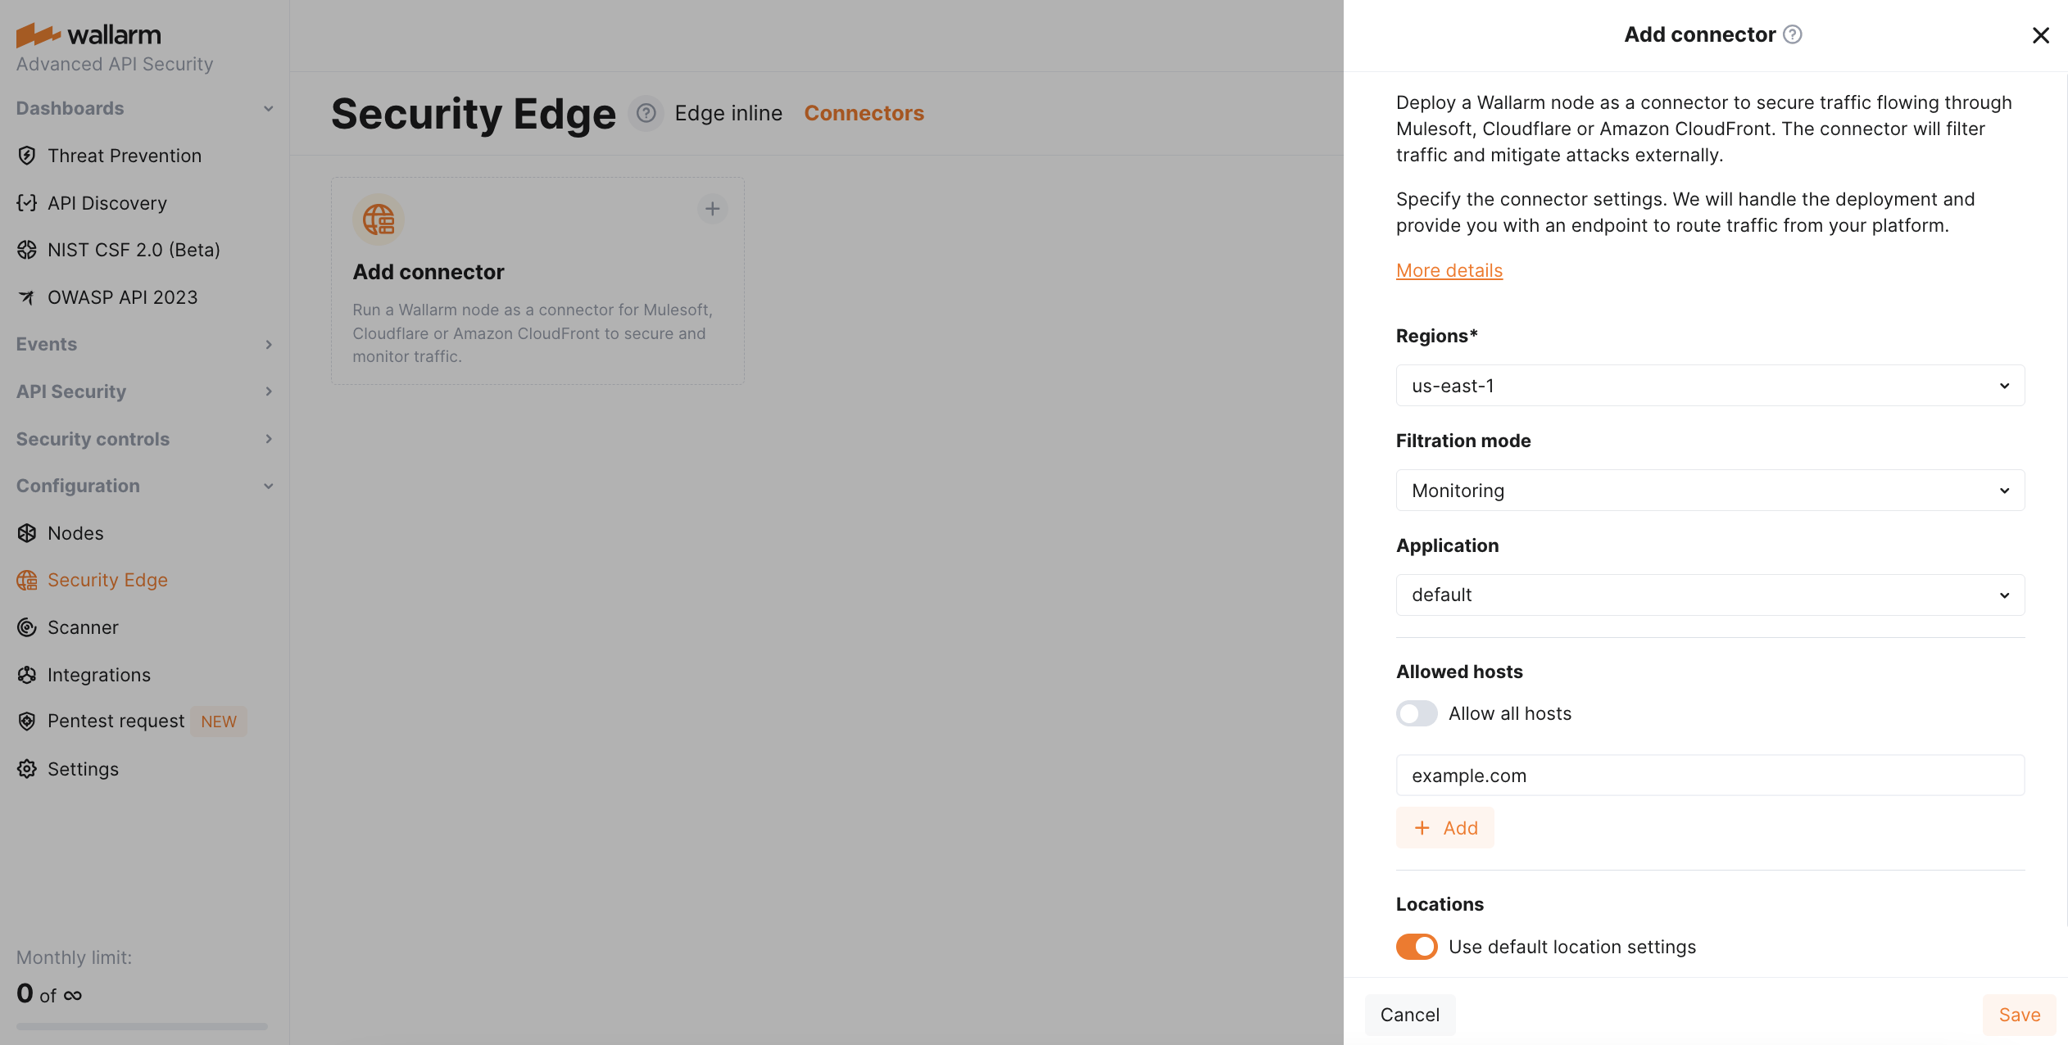Viewport: 2068px width, 1045px height.
Task: Click the Save button
Action: click(x=2019, y=1015)
